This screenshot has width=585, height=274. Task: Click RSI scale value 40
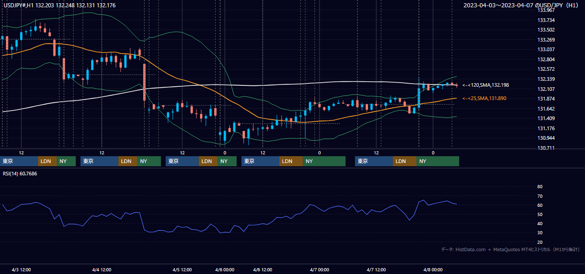pyautogui.click(x=540, y=223)
